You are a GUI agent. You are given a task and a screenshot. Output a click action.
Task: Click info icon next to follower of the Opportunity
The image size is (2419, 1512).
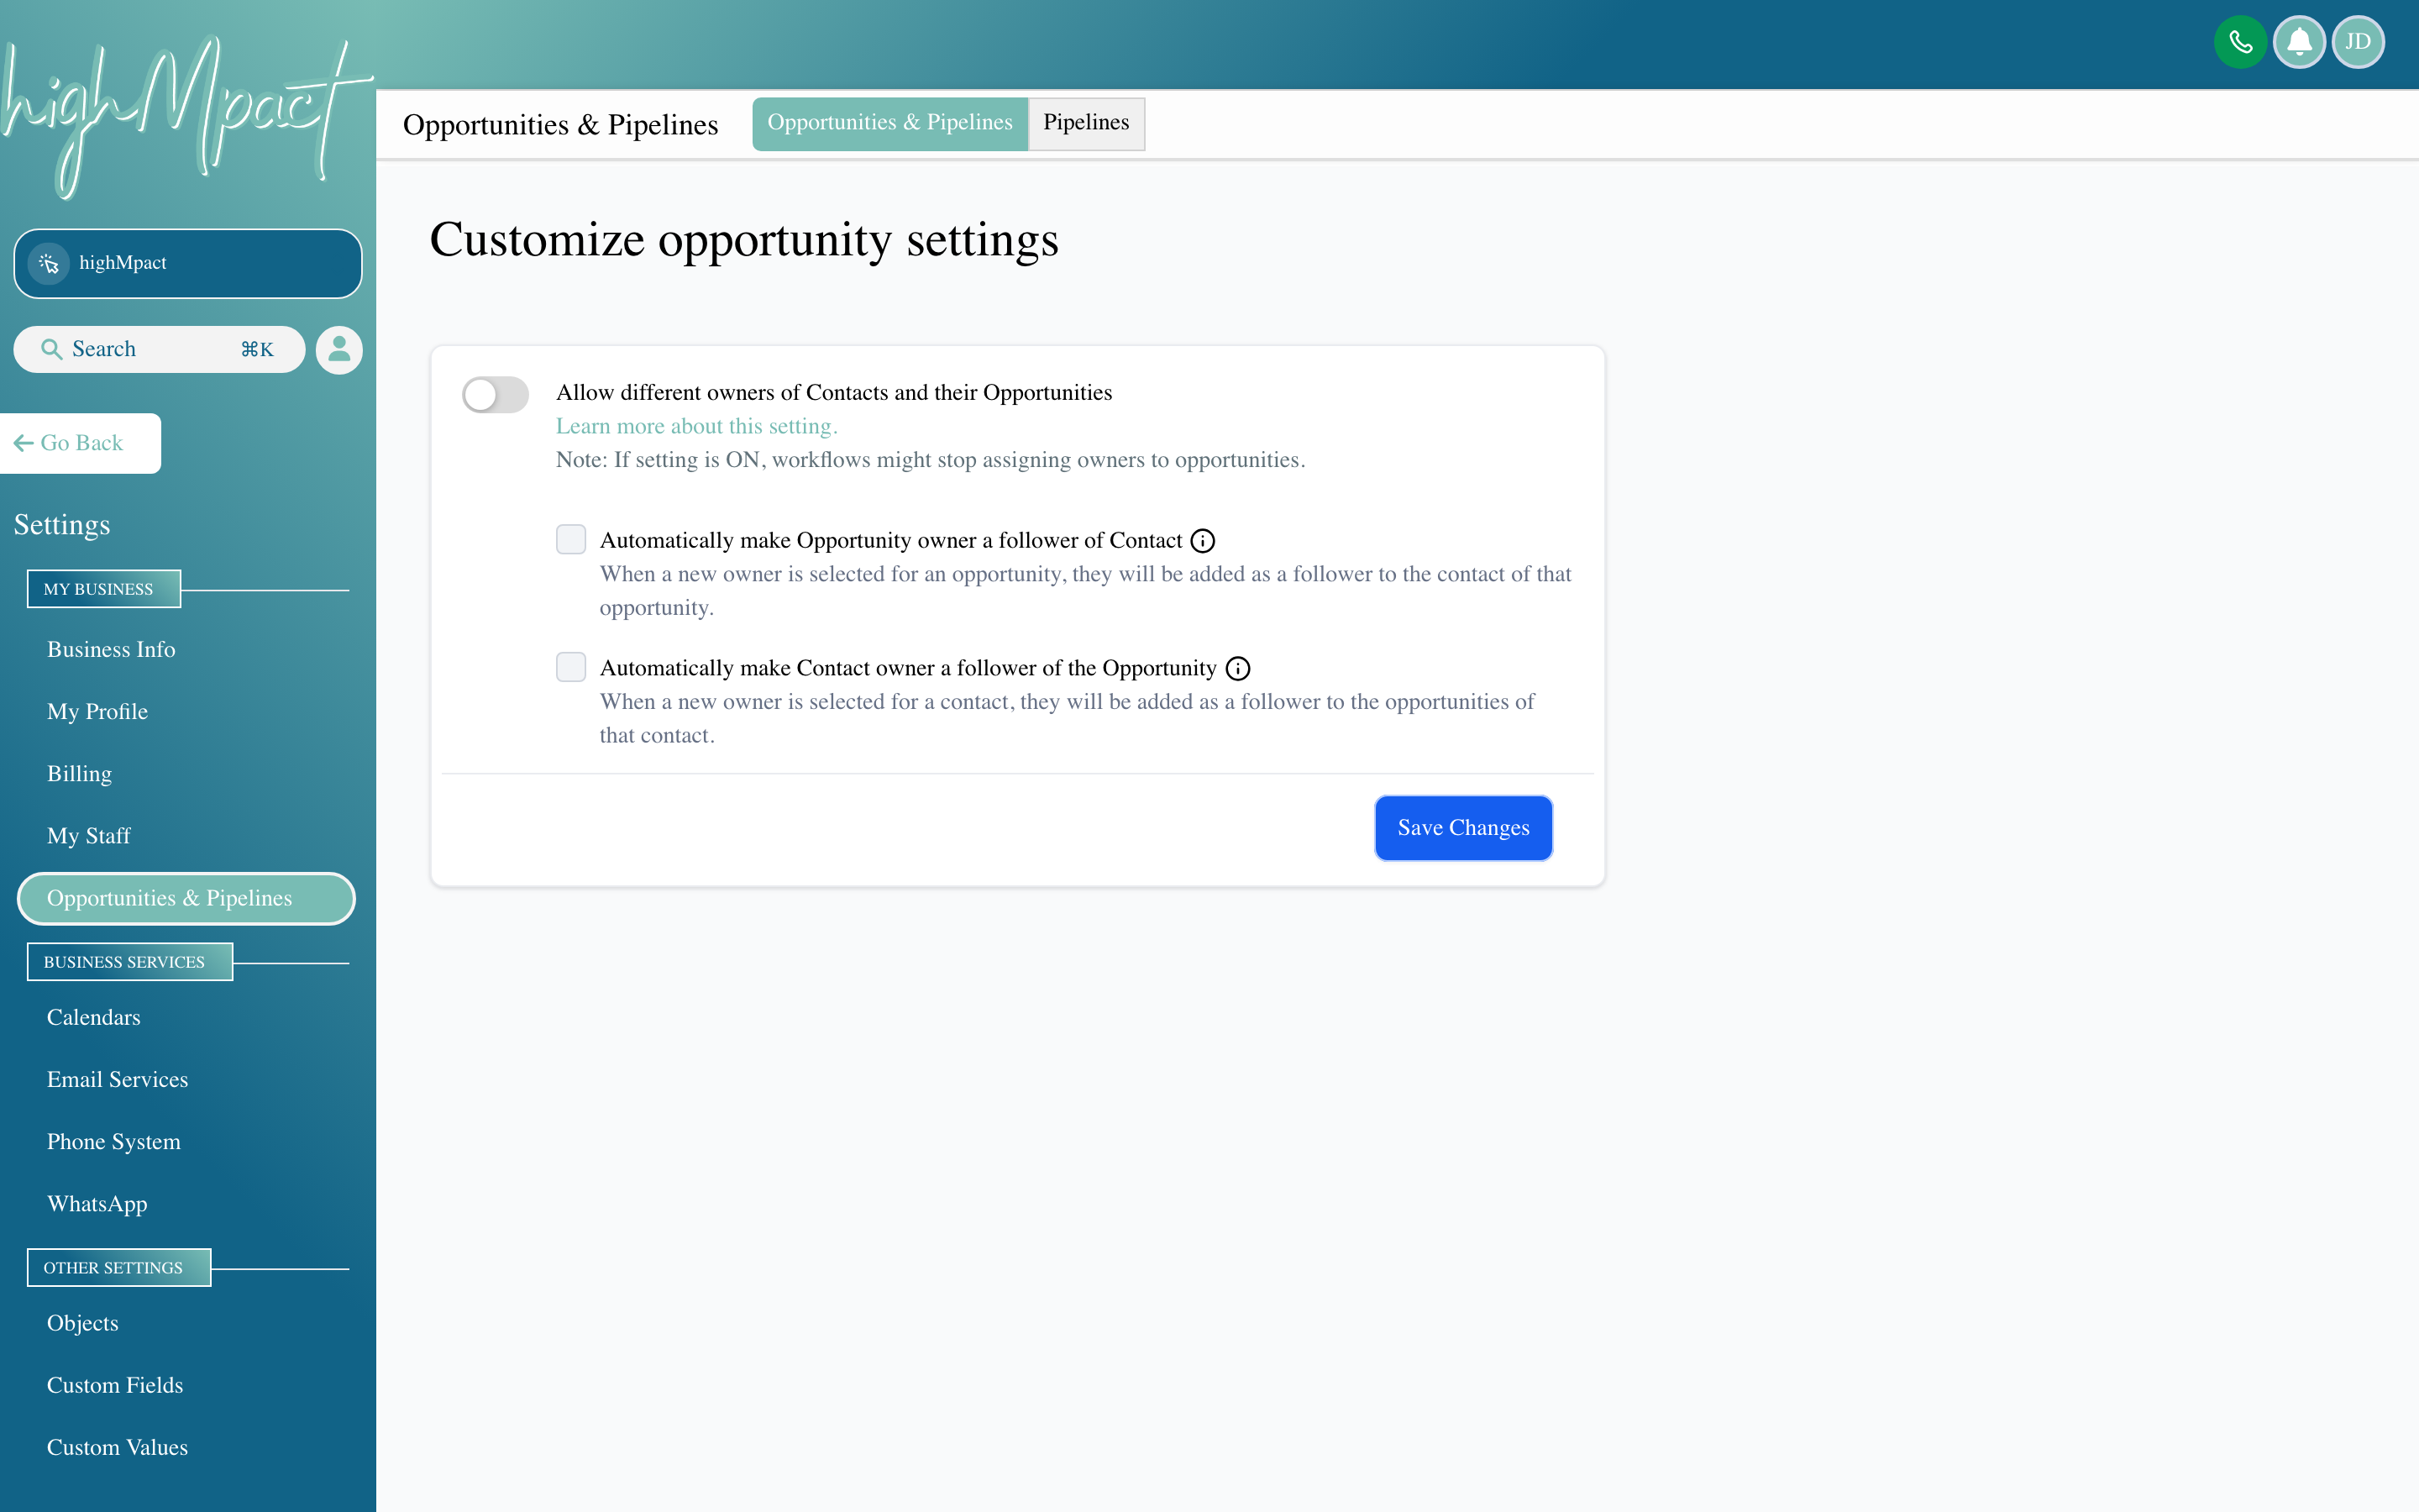point(1237,668)
